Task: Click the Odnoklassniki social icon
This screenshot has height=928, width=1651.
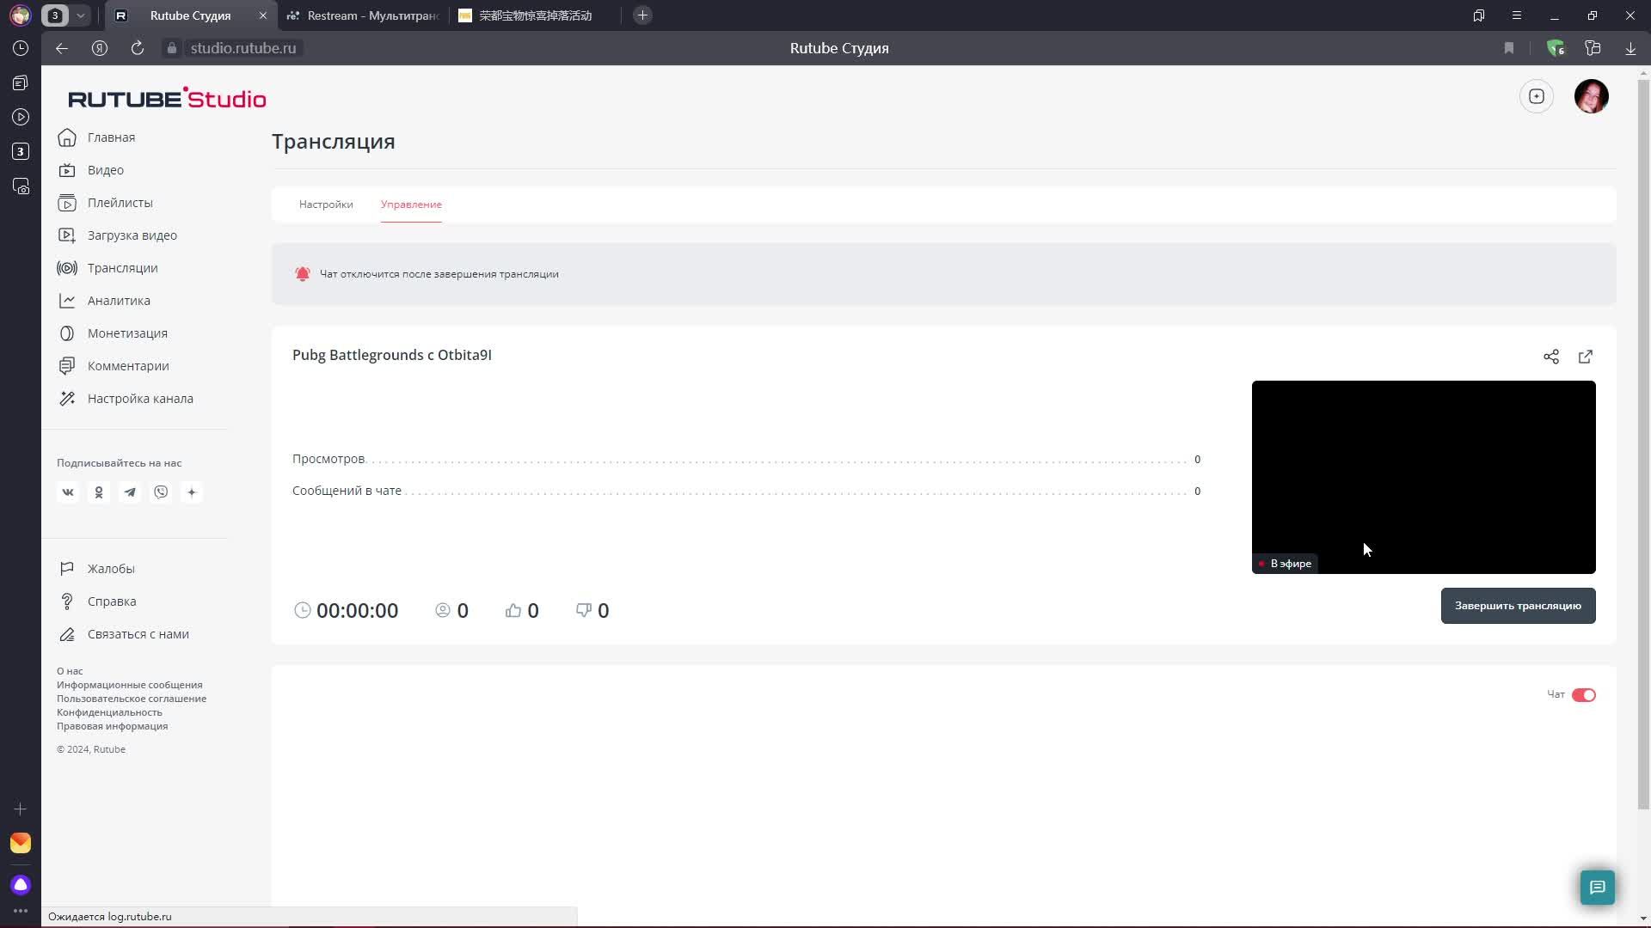Action: click(x=99, y=492)
